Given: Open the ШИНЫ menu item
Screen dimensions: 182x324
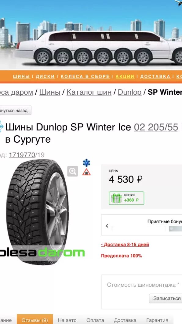Looking at the screenshot, I should coord(21,76).
